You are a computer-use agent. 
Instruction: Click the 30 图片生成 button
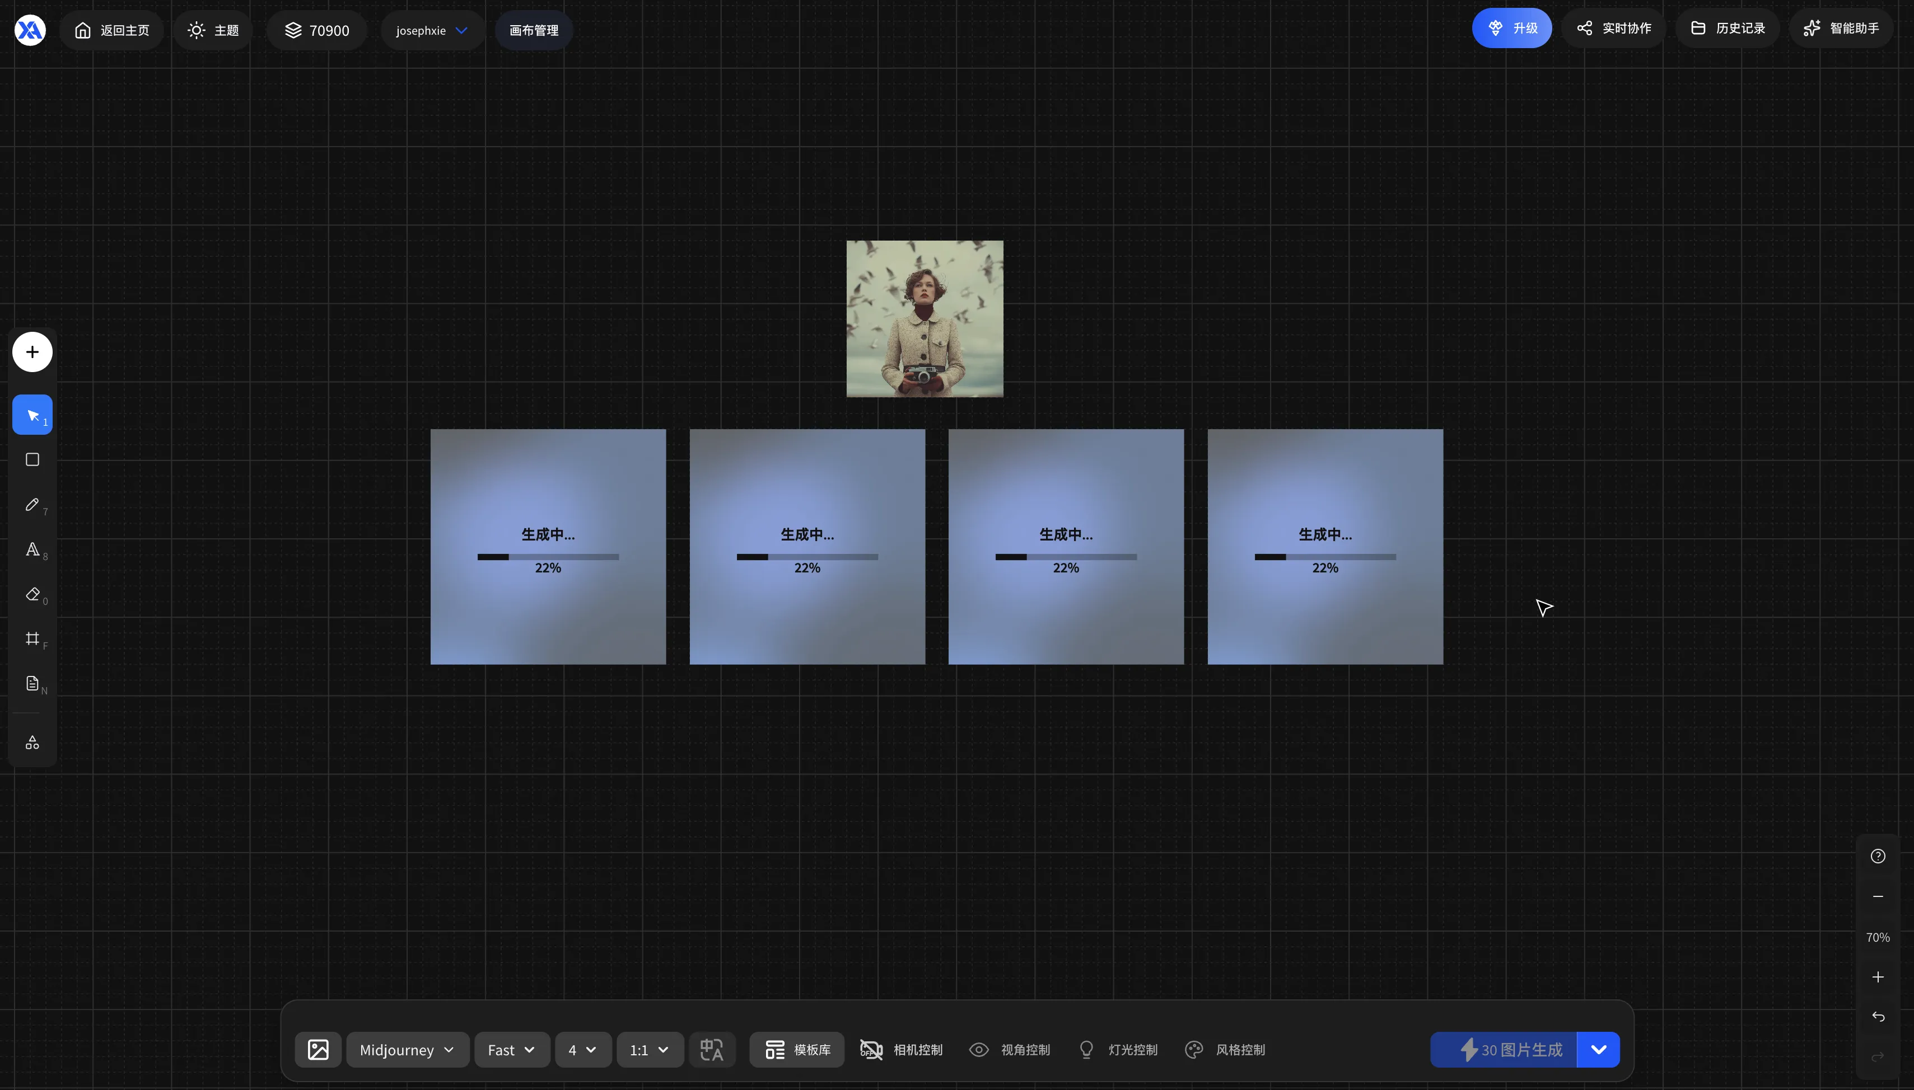point(1504,1050)
